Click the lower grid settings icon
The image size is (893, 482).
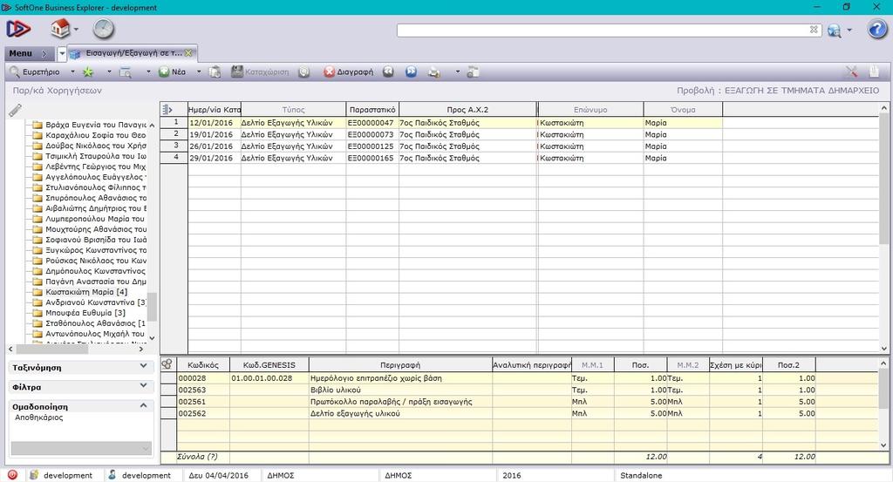tap(167, 364)
